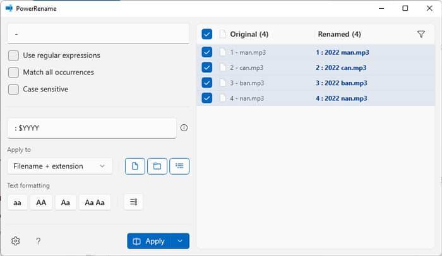This screenshot has width=442, height=256.
Task: Minimize the PowerRename window
Action: [x=381, y=8]
